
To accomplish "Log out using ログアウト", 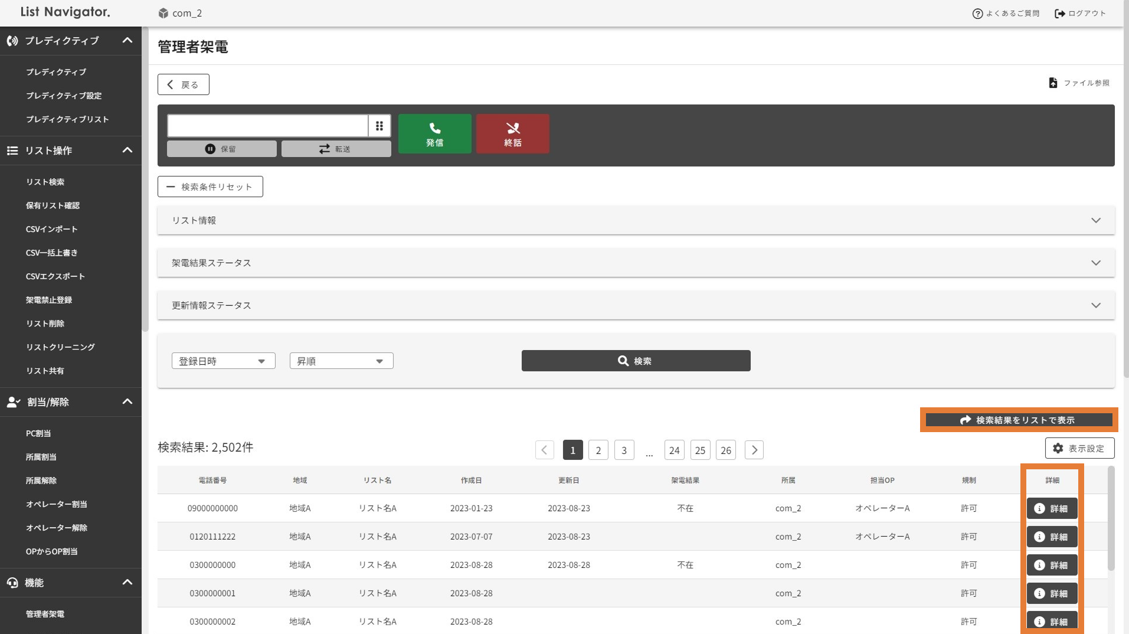I will tap(1080, 14).
